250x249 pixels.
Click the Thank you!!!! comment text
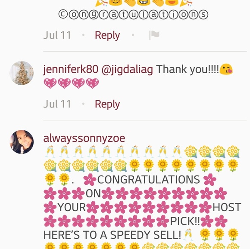pos(187,69)
